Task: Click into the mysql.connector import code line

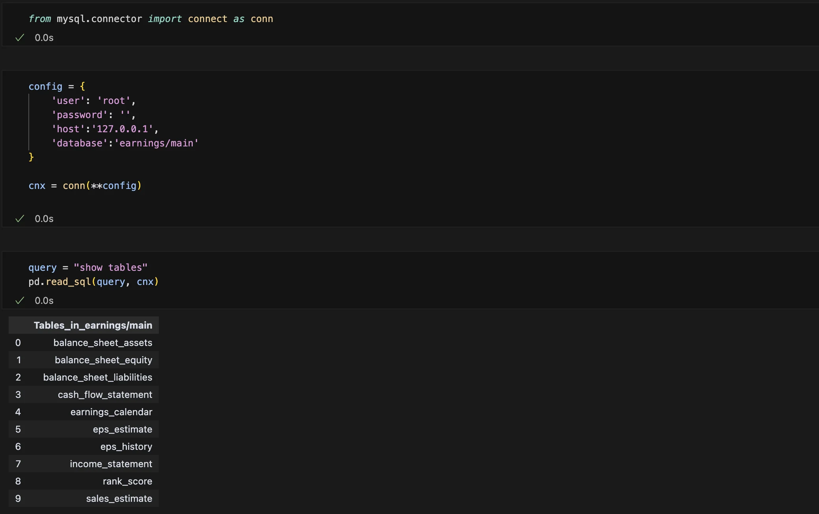Action: [151, 19]
